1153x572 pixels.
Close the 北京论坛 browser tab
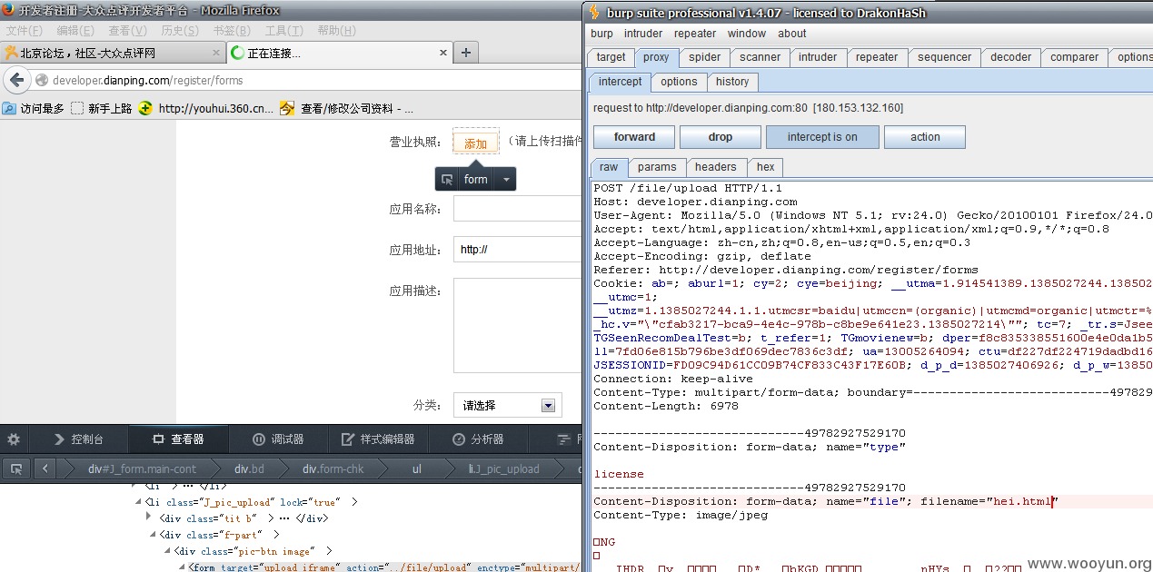click(214, 53)
